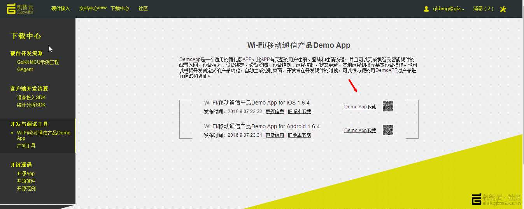This screenshot has width=524, height=209.
Task: Click the Wi-Fi/移动通信产品Demo App page title
Action: pyautogui.click(x=299, y=45)
